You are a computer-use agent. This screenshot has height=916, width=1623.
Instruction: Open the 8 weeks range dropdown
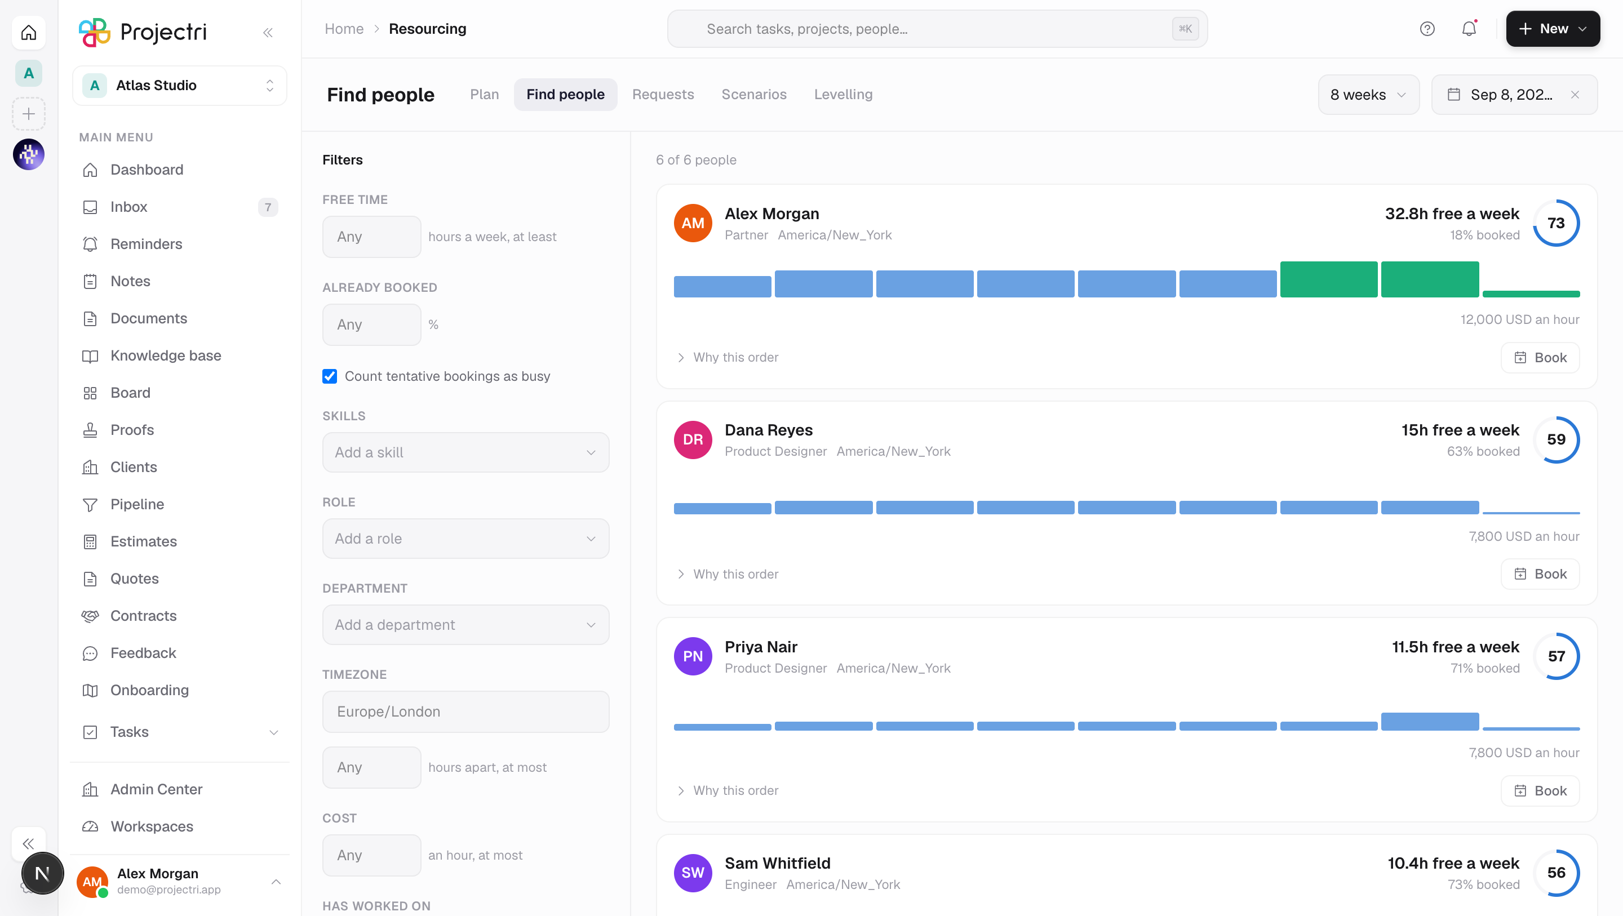[x=1368, y=95]
